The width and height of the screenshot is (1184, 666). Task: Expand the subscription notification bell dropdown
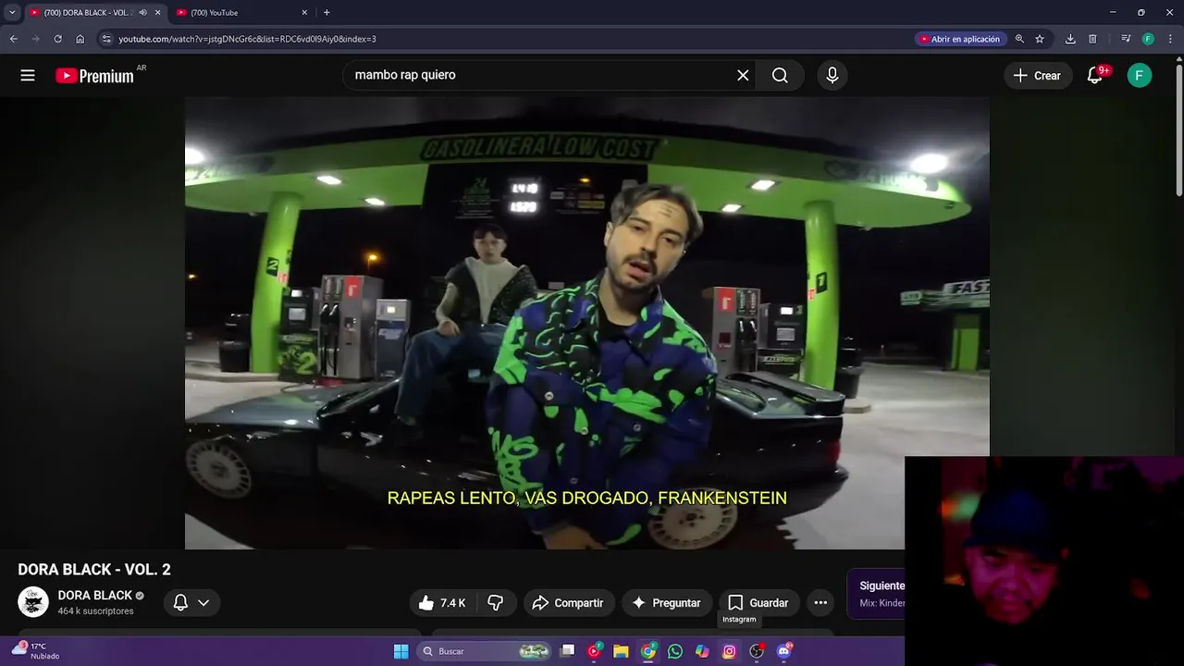[191, 603]
